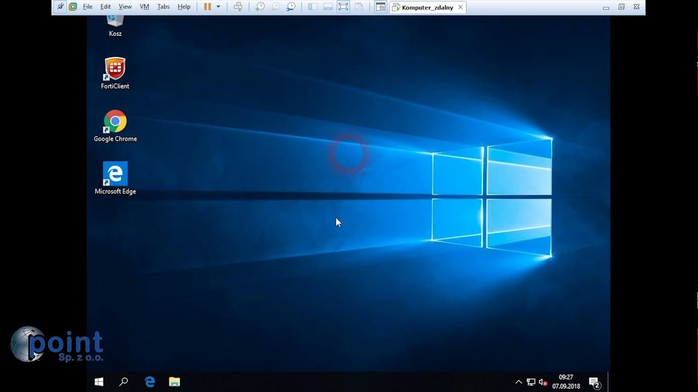Select the Komputer_zdalny tab
Viewport: 698px width, 392px height.
pyautogui.click(x=428, y=8)
